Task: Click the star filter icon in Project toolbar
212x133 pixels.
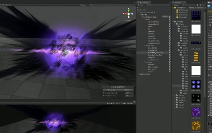Action: 204,5
